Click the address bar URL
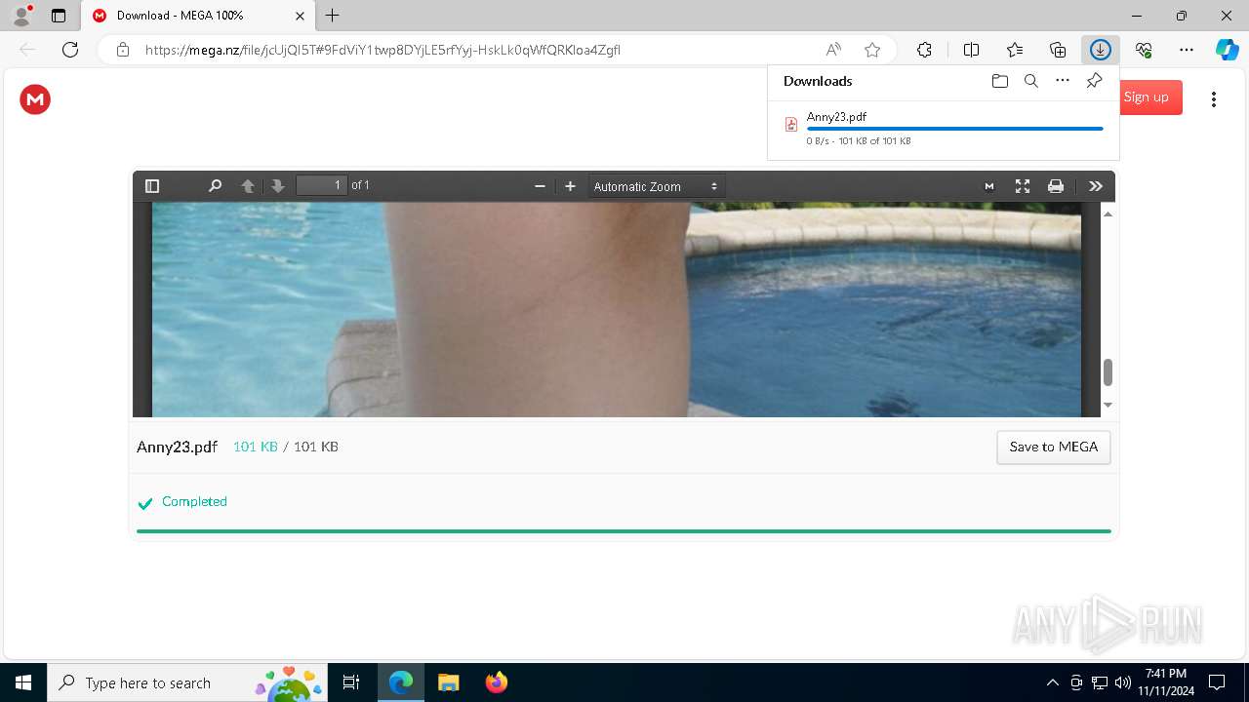The width and height of the screenshot is (1249, 702). tap(383, 50)
